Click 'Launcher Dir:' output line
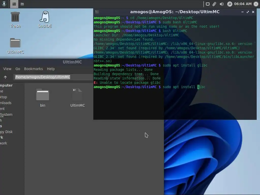 tap(136, 35)
